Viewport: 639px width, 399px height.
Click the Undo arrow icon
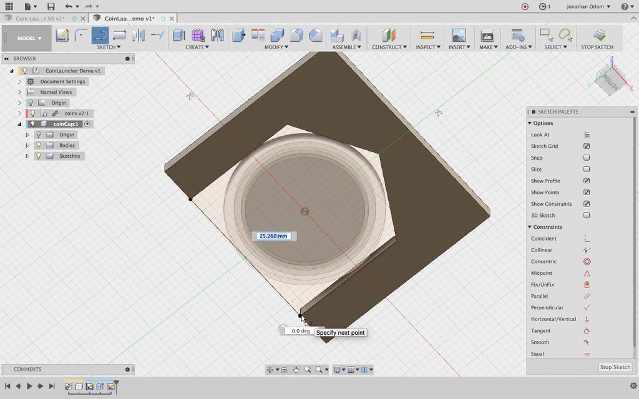69,6
